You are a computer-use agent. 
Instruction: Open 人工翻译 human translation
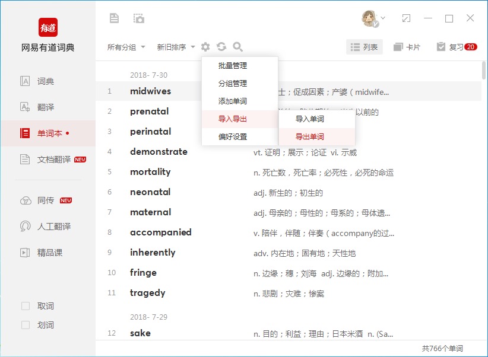click(53, 227)
